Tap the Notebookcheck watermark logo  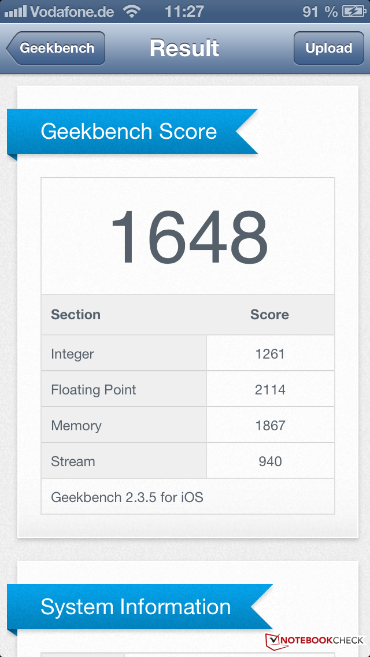[x=315, y=640]
